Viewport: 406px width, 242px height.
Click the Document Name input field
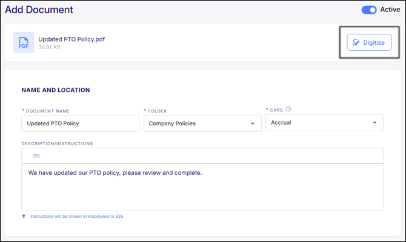[x=80, y=123]
